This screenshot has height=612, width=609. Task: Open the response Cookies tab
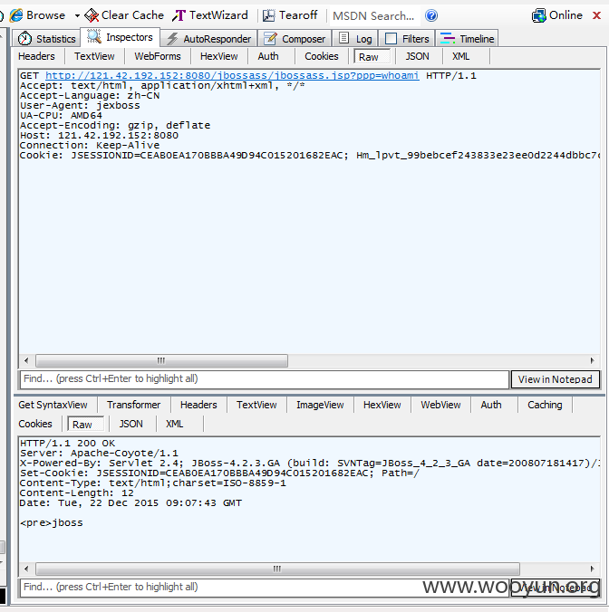coord(35,425)
